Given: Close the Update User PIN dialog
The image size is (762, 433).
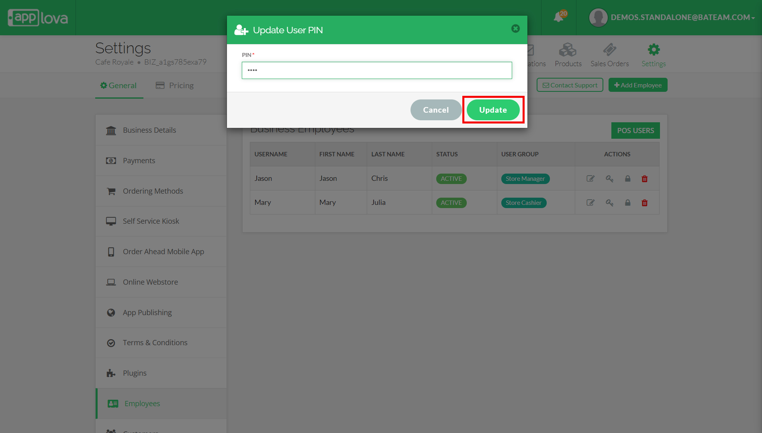Looking at the screenshot, I should pos(515,29).
